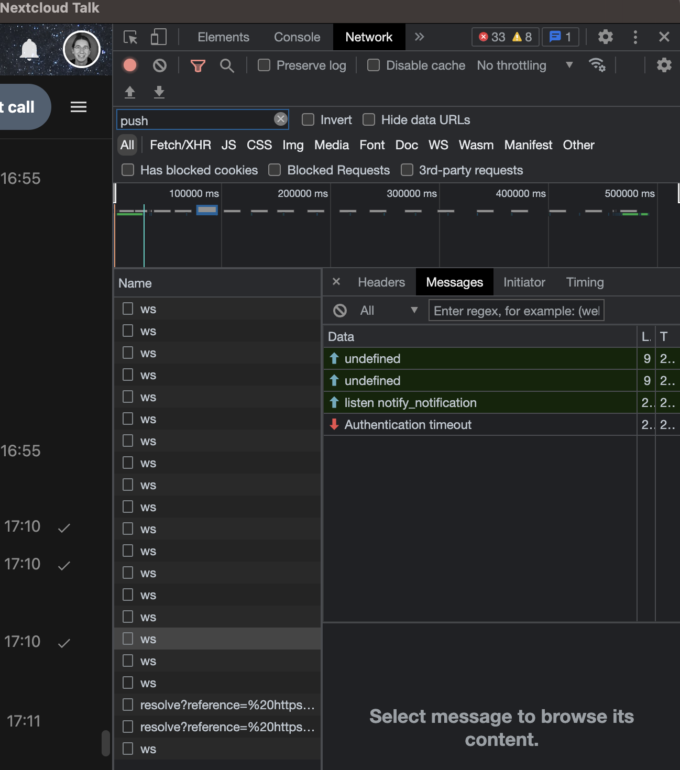Switch to the Elements tab
Viewport: 680px width, 770px height.
(223, 37)
